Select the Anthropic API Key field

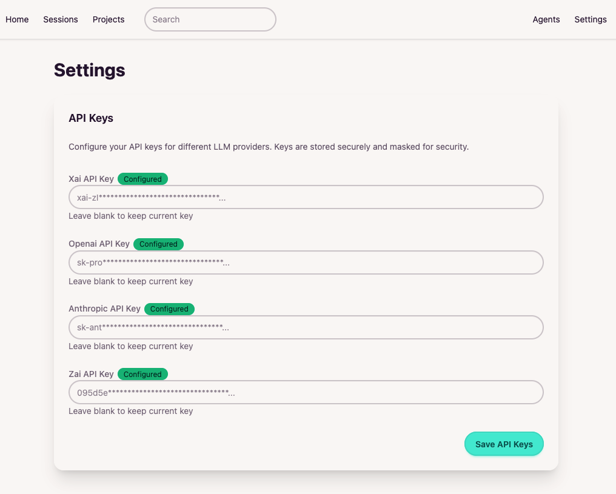[306, 327]
